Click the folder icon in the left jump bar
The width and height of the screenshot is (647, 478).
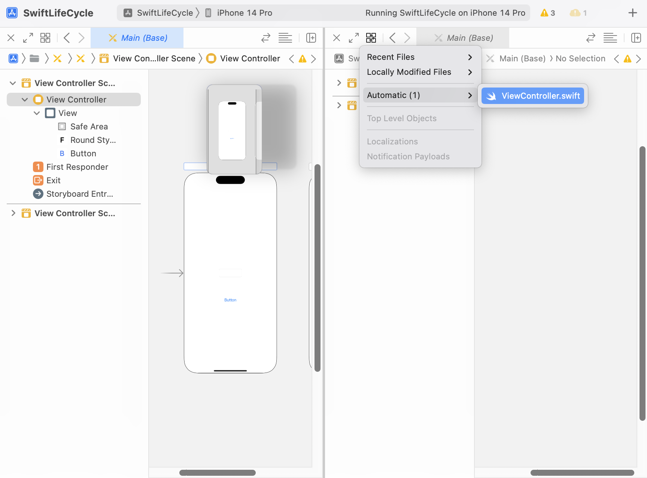click(34, 58)
